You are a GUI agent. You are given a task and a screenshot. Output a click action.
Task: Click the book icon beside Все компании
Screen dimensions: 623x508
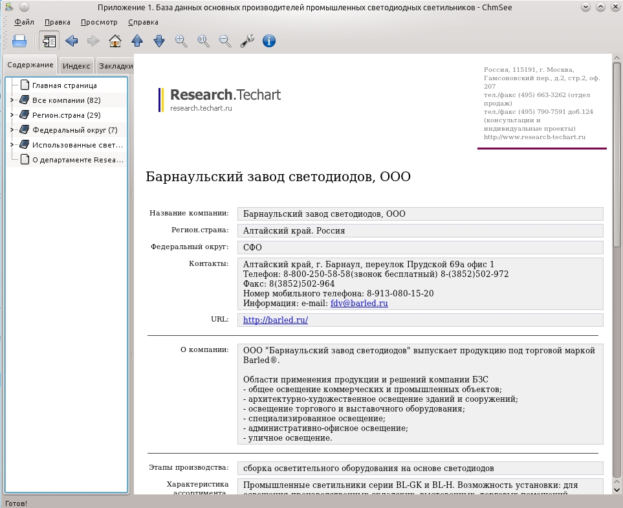tap(24, 100)
